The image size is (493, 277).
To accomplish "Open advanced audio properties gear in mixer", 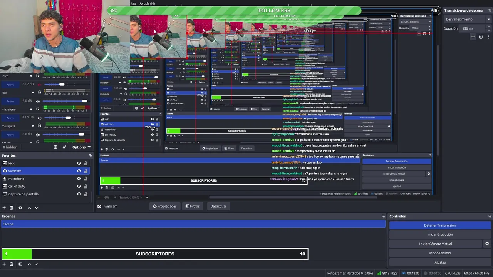I will [64, 147].
